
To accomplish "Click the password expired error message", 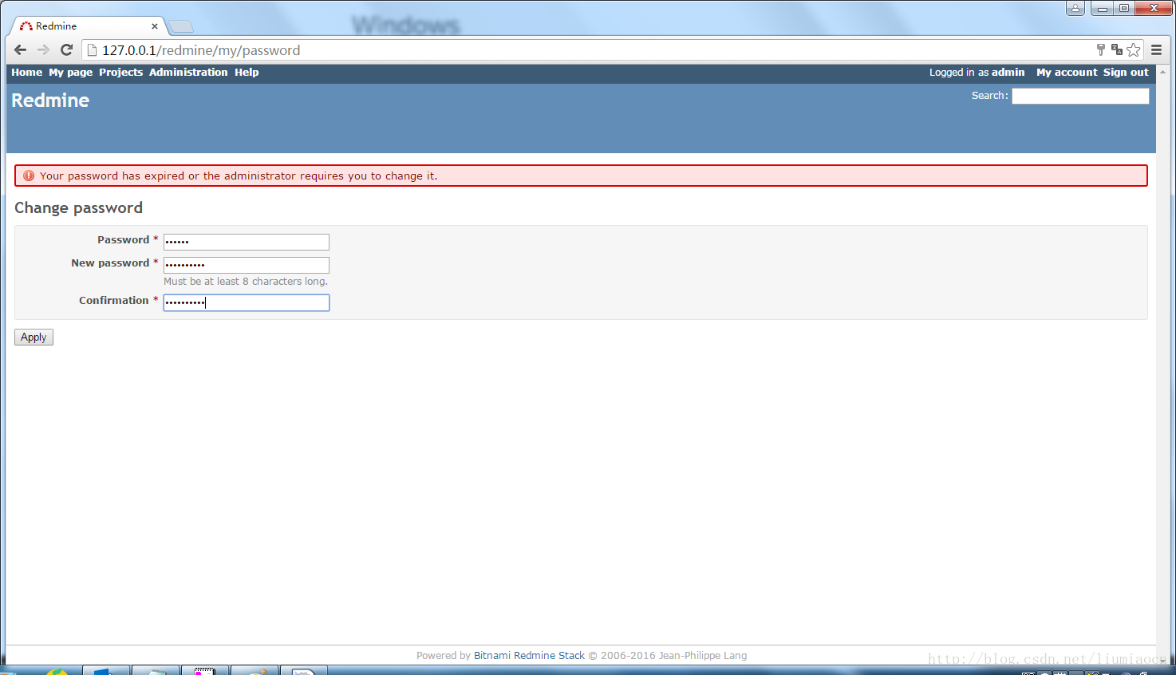I will (581, 176).
